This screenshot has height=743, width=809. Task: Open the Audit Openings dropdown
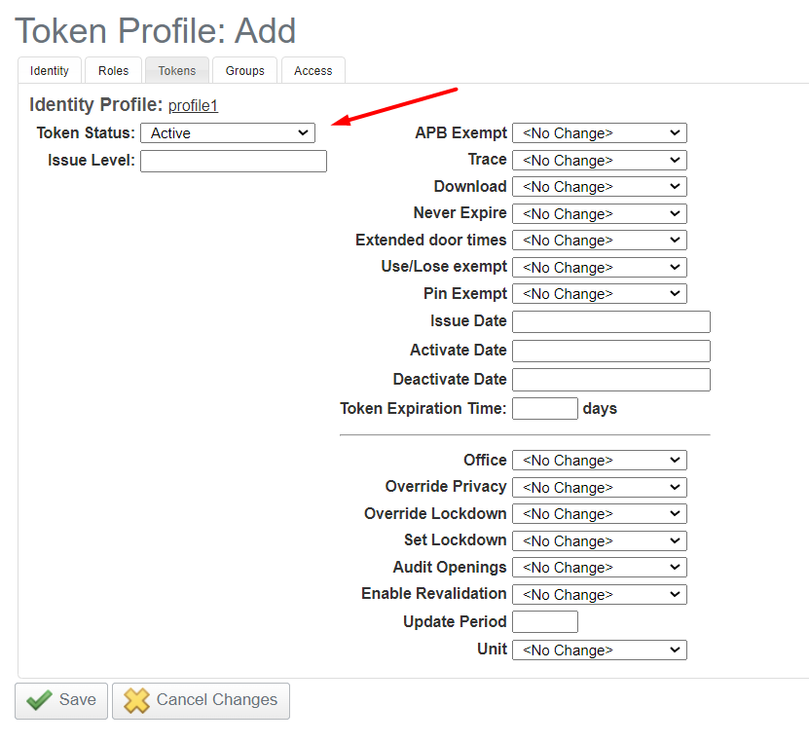[x=599, y=567]
